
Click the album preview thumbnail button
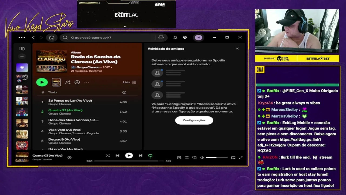point(56,82)
